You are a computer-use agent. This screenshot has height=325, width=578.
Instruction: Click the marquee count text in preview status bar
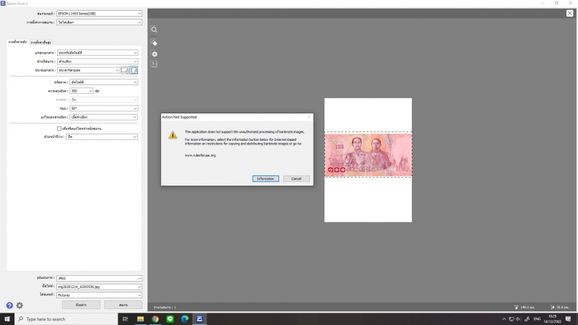point(165,307)
